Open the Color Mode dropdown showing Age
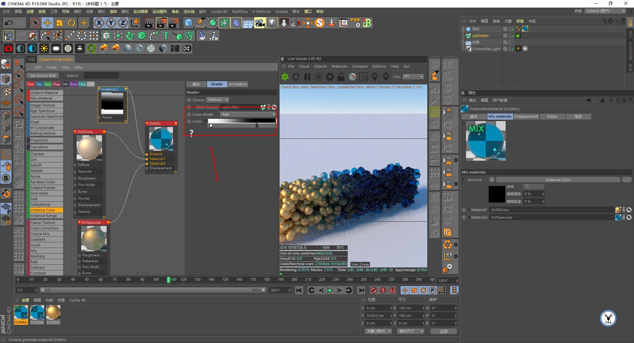 click(x=247, y=114)
